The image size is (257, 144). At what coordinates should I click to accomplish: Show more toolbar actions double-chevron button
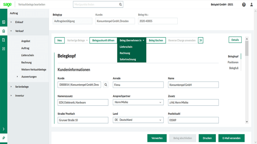coord(201,40)
